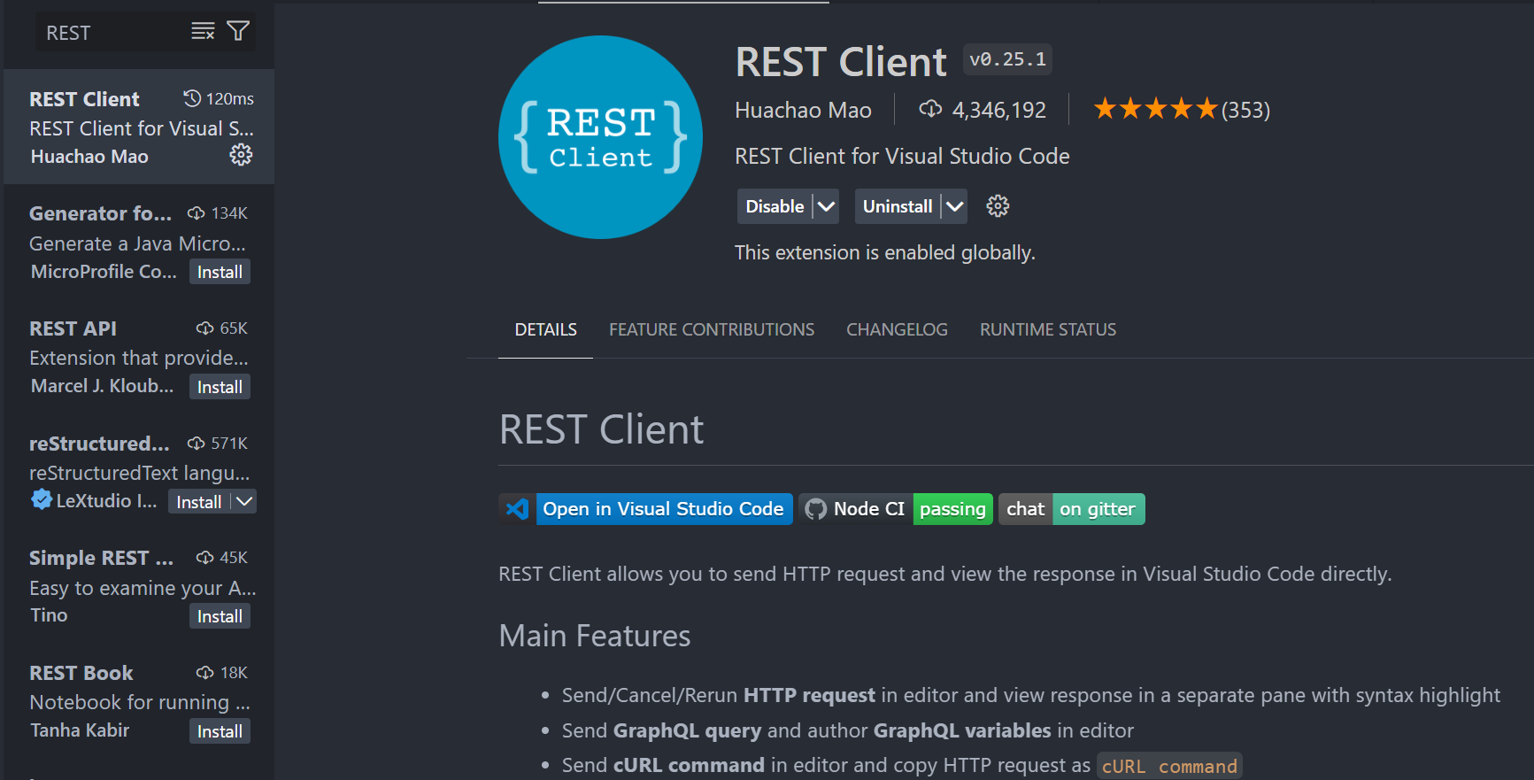The width and height of the screenshot is (1534, 780).
Task: Uninstall the REST Client extension
Action: click(897, 206)
